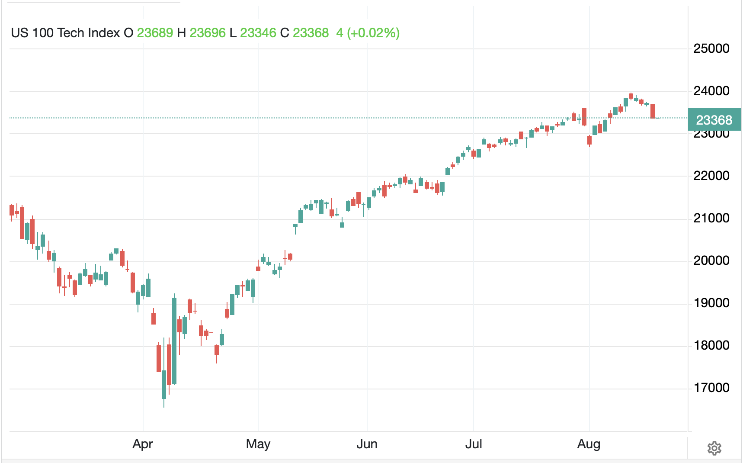
Task: Click the 18000 price axis label
Action: (711, 345)
